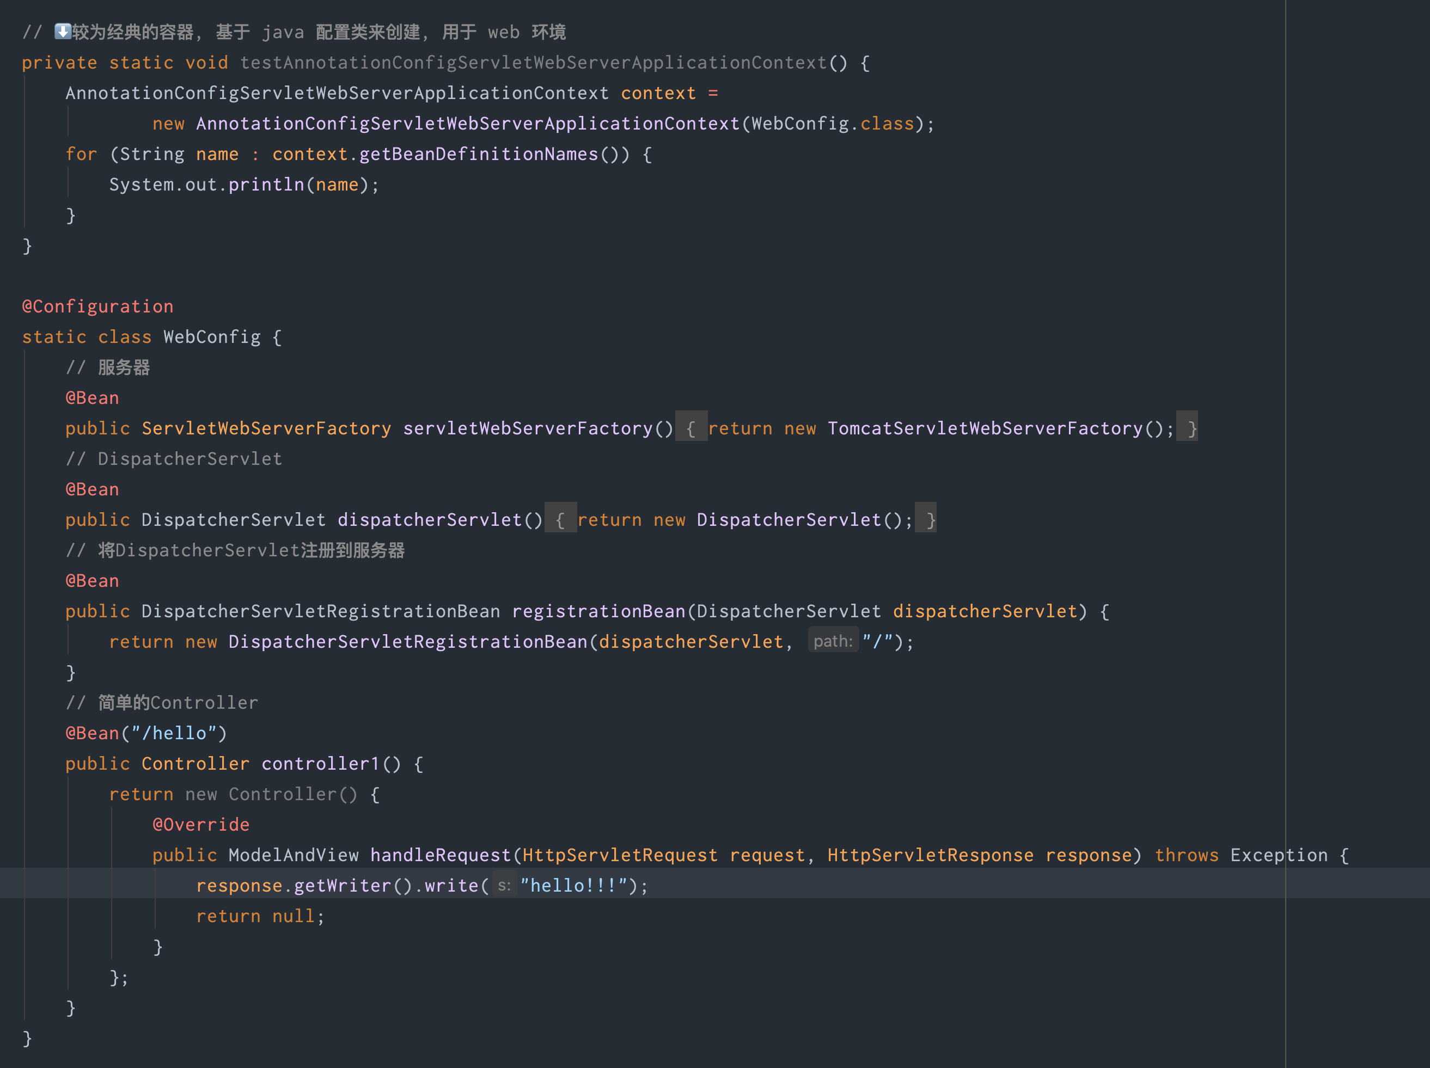Click the down-arrow emoji in the top comment
The height and width of the screenshot is (1068, 1430).
click(63, 31)
